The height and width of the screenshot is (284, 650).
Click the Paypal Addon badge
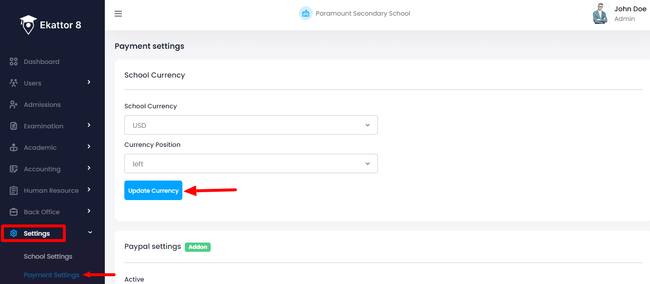coord(197,247)
